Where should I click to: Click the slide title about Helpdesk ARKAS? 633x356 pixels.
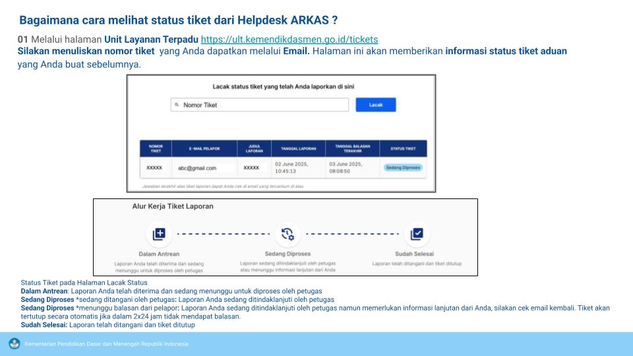[179, 20]
